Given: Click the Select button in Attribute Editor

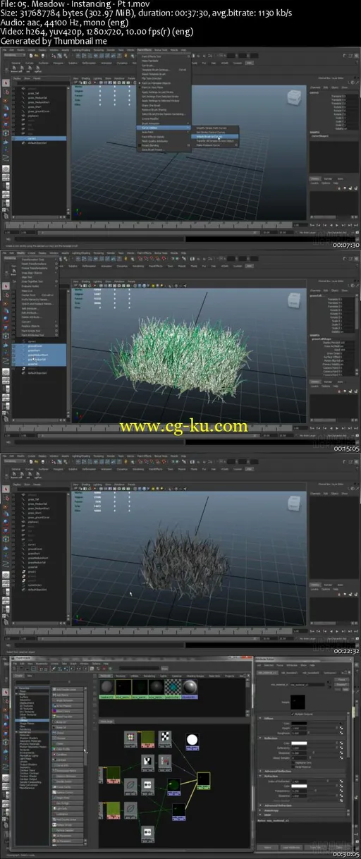Looking at the screenshot, I should pyautogui.click(x=267, y=848).
